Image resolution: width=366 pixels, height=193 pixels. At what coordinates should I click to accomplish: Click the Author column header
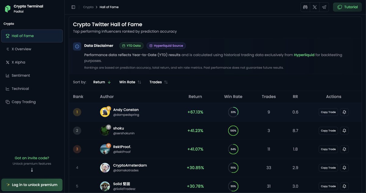pos(107,96)
